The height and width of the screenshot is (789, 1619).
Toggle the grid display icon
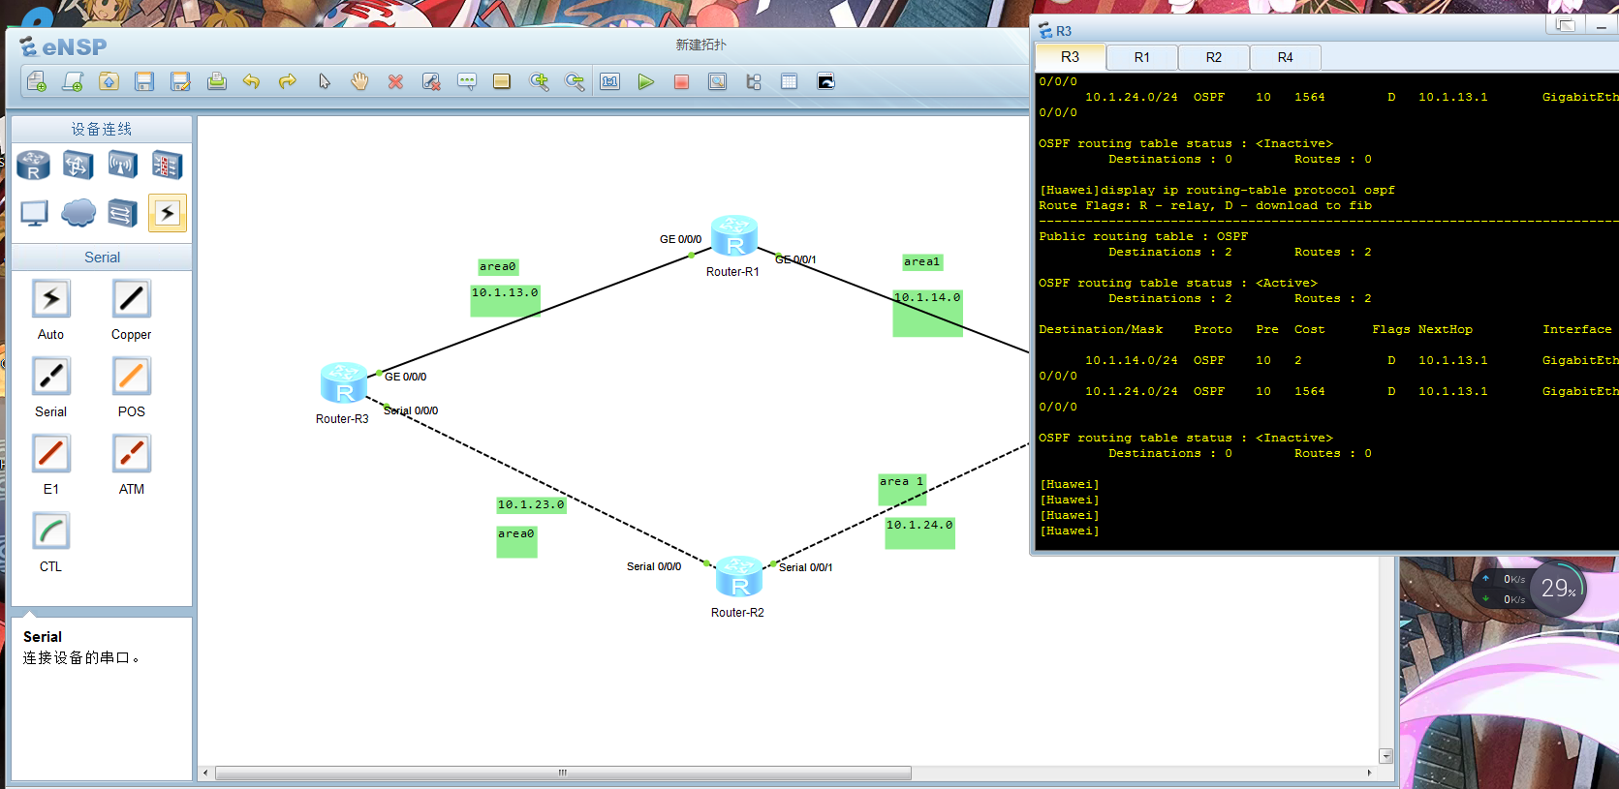tap(789, 81)
